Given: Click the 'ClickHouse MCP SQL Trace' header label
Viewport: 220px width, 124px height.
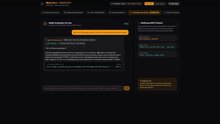Looking at the screenshot, I should pyautogui.click(x=56, y=64).
